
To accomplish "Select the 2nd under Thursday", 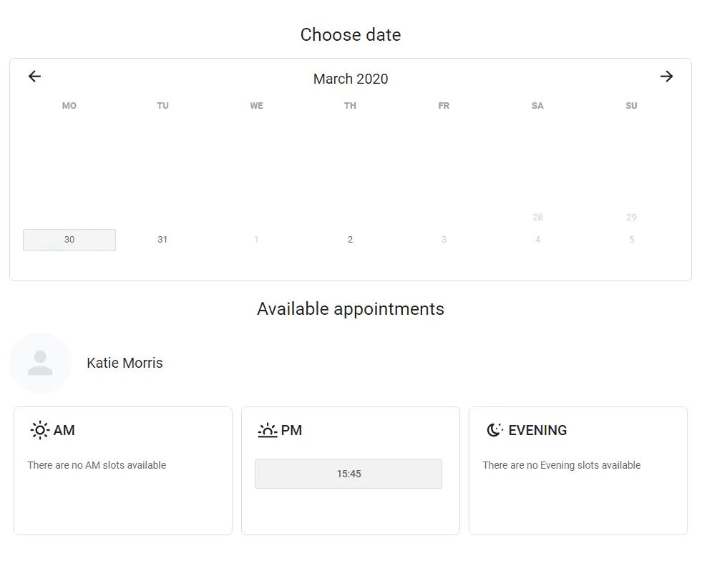I will tap(350, 240).
